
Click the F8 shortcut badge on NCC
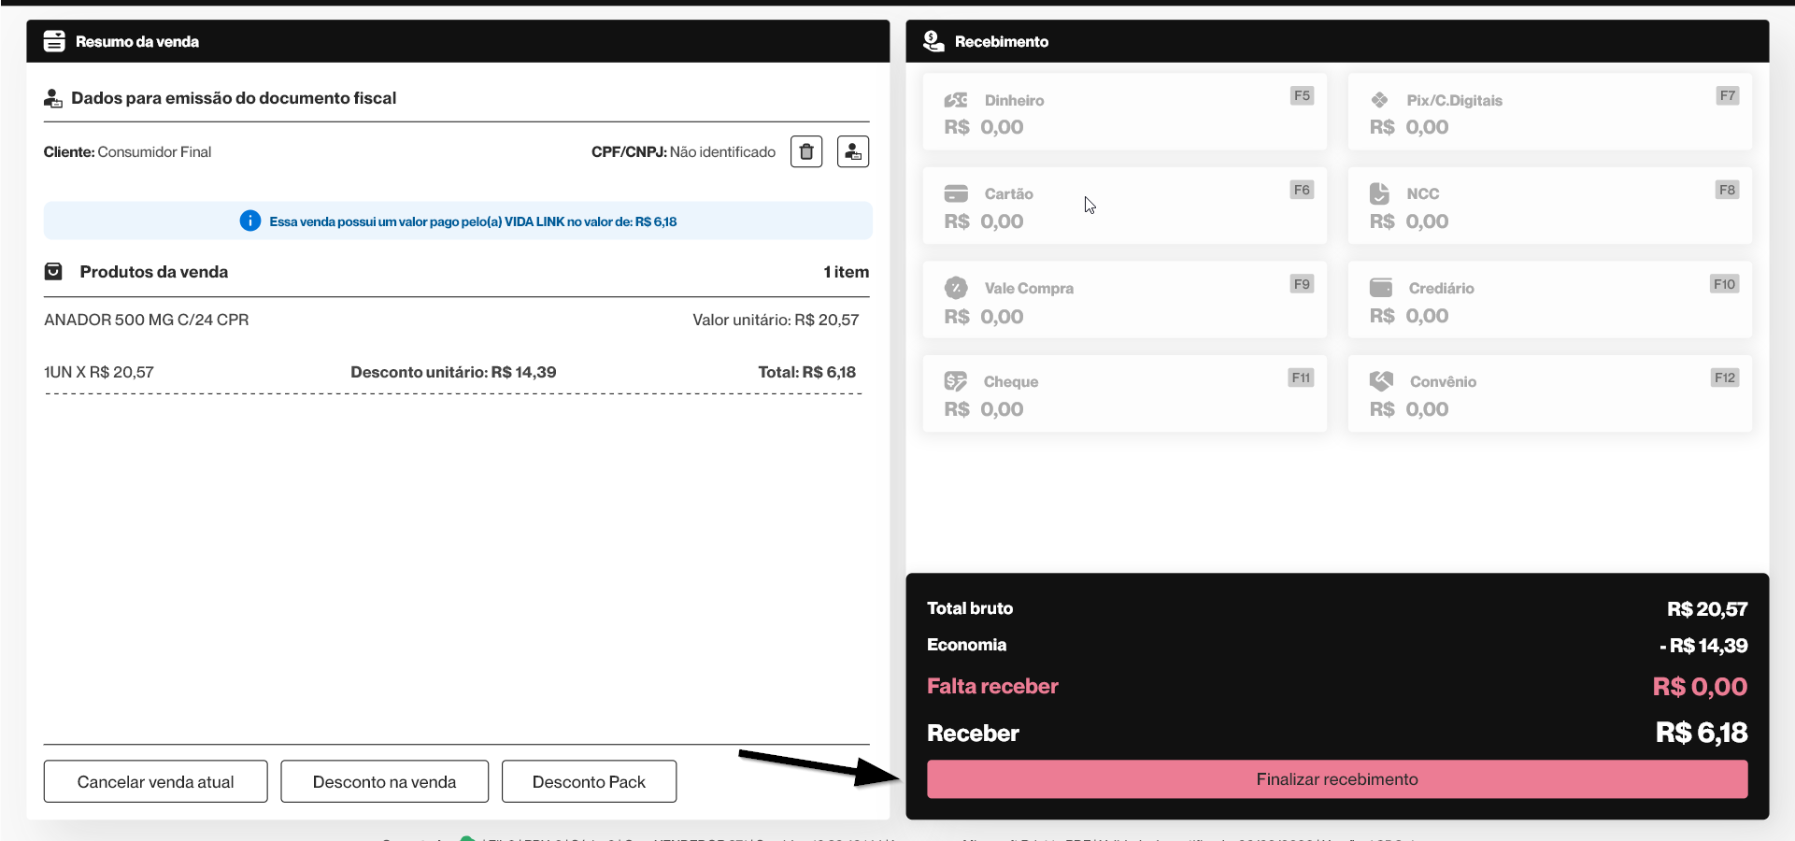[1728, 190]
